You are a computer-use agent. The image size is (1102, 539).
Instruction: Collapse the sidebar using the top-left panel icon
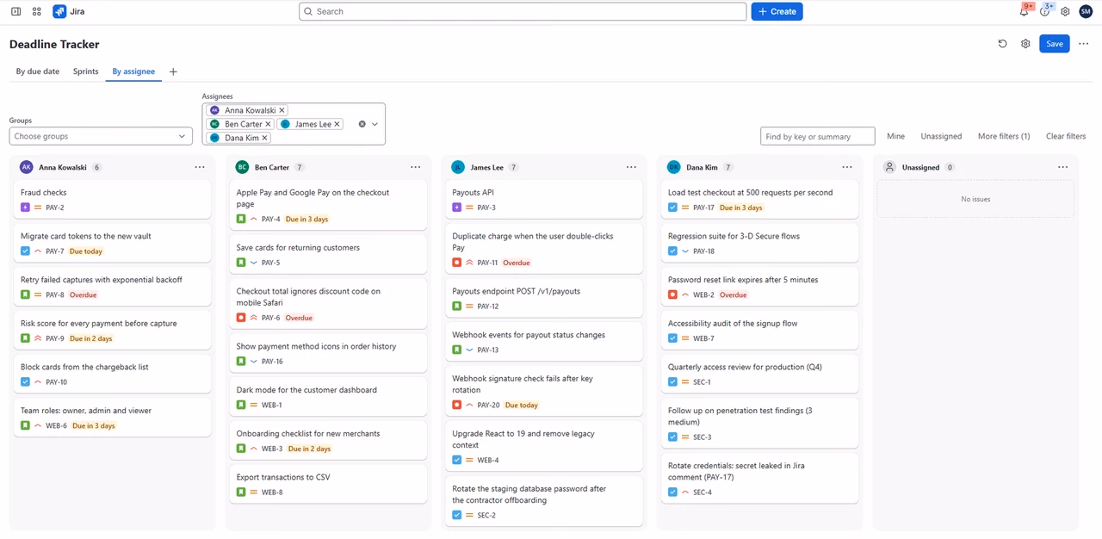[x=15, y=11]
